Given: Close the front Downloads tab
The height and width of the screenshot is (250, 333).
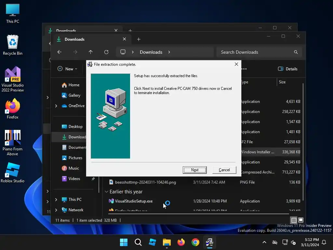Looking at the screenshot, I should [125, 39].
